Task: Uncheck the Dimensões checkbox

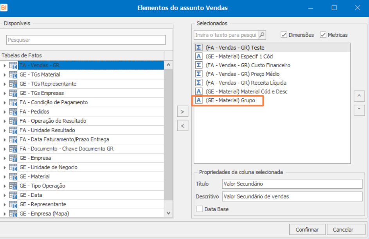Action: (x=284, y=35)
